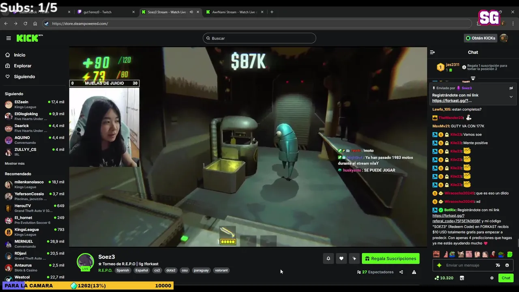Mute the Soez3 Stream tab speaker icon
This screenshot has width=519, height=292.
coord(191,12)
